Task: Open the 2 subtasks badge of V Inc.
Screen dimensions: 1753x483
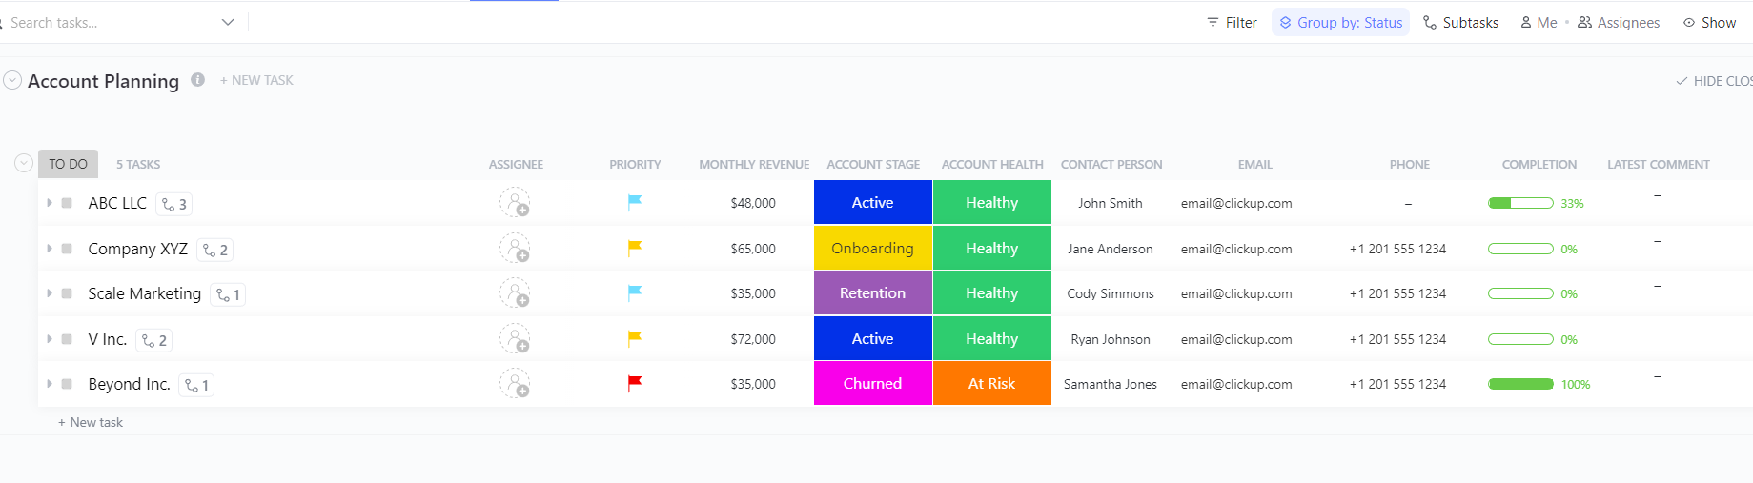Action: coord(154,340)
